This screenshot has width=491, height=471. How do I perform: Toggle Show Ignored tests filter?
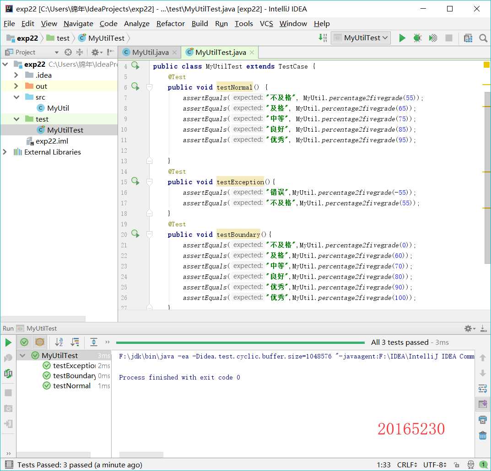click(x=40, y=342)
